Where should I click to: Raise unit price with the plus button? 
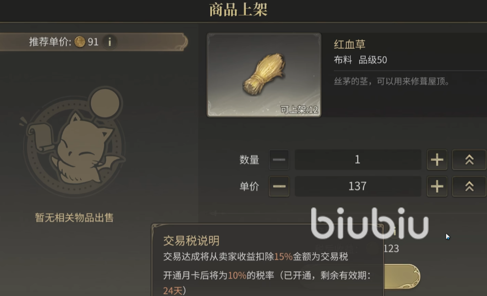tap(437, 186)
